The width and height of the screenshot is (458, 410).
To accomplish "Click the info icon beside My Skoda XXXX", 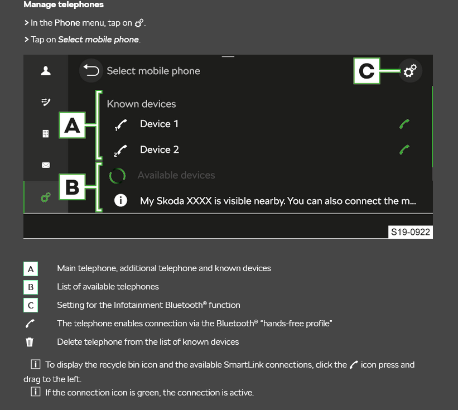I will coord(120,201).
